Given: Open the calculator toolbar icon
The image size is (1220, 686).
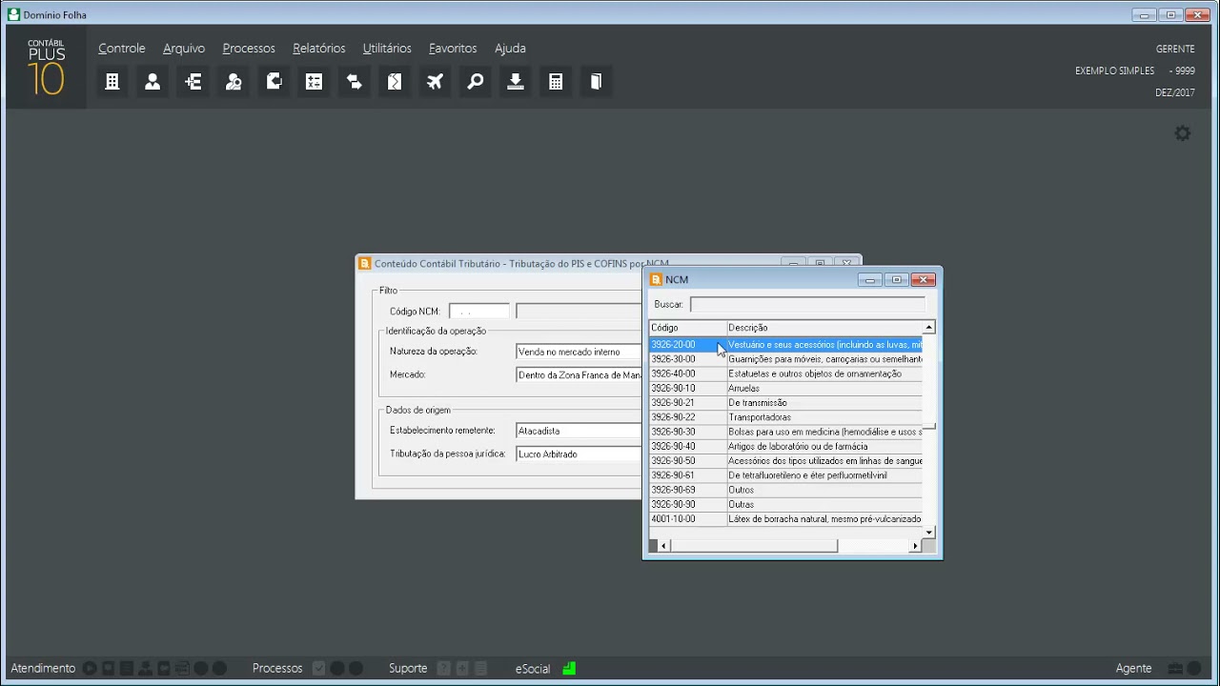Looking at the screenshot, I should [x=557, y=82].
